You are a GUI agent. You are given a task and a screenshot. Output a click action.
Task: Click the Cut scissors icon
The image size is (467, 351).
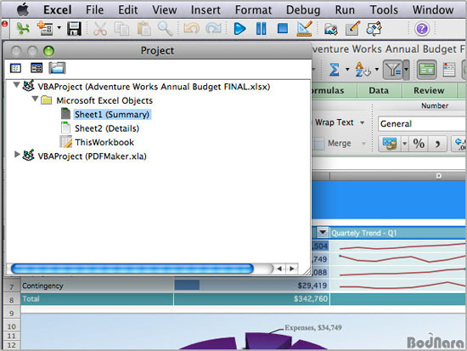coord(100,29)
